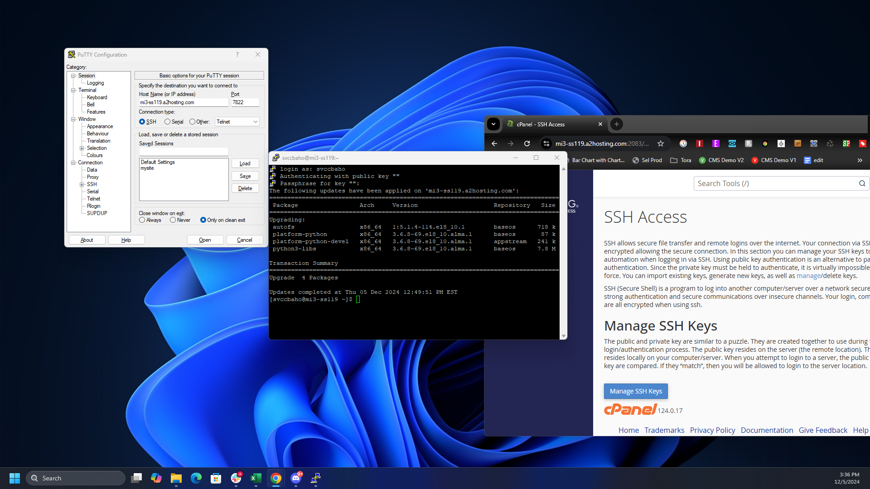The height and width of the screenshot is (489, 870).
Task: Click the clock extension icon in Chrome toolbar
Action: point(683,144)
